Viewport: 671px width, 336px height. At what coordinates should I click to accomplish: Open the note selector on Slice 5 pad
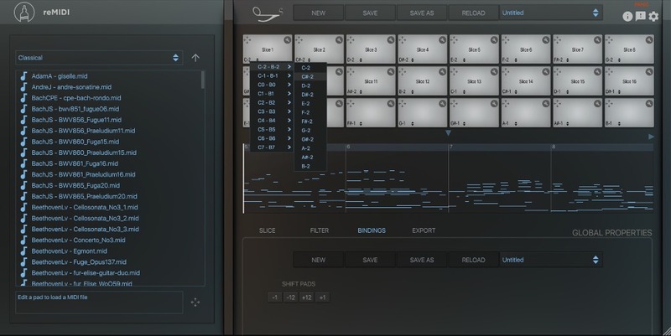458,60
